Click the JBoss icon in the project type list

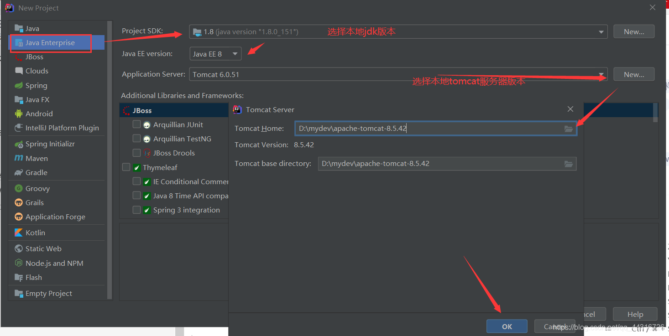(19, 57)
